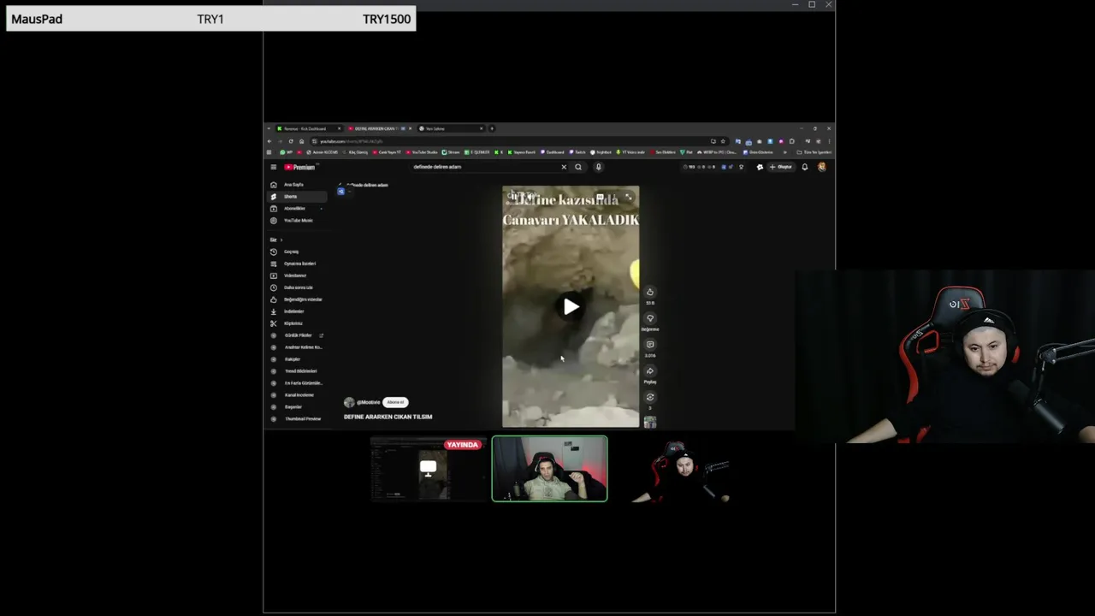
Task: Open the Oluştur create button
Action: [780, 167]
